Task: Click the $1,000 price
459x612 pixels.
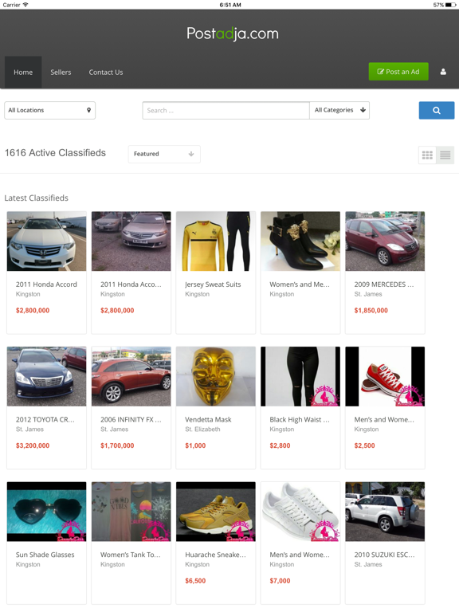Action: pyautogui.click(x=195, y=445)
